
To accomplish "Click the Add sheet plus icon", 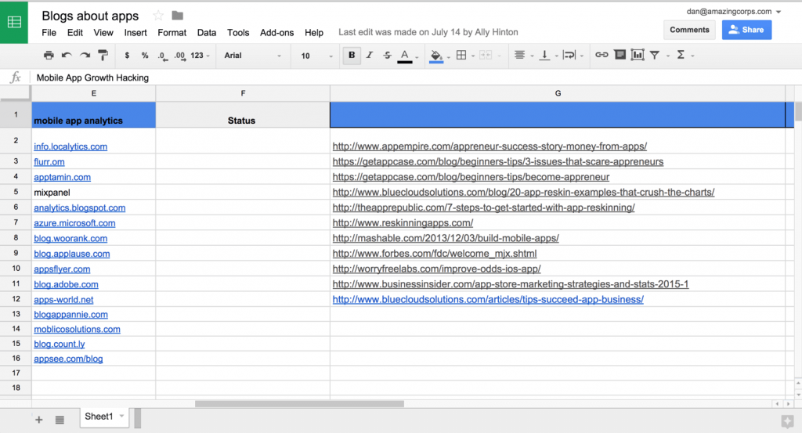I will [x=39, y=420].
